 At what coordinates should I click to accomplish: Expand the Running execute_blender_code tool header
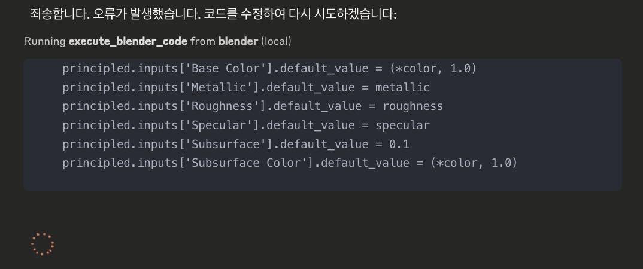point(157,41)
